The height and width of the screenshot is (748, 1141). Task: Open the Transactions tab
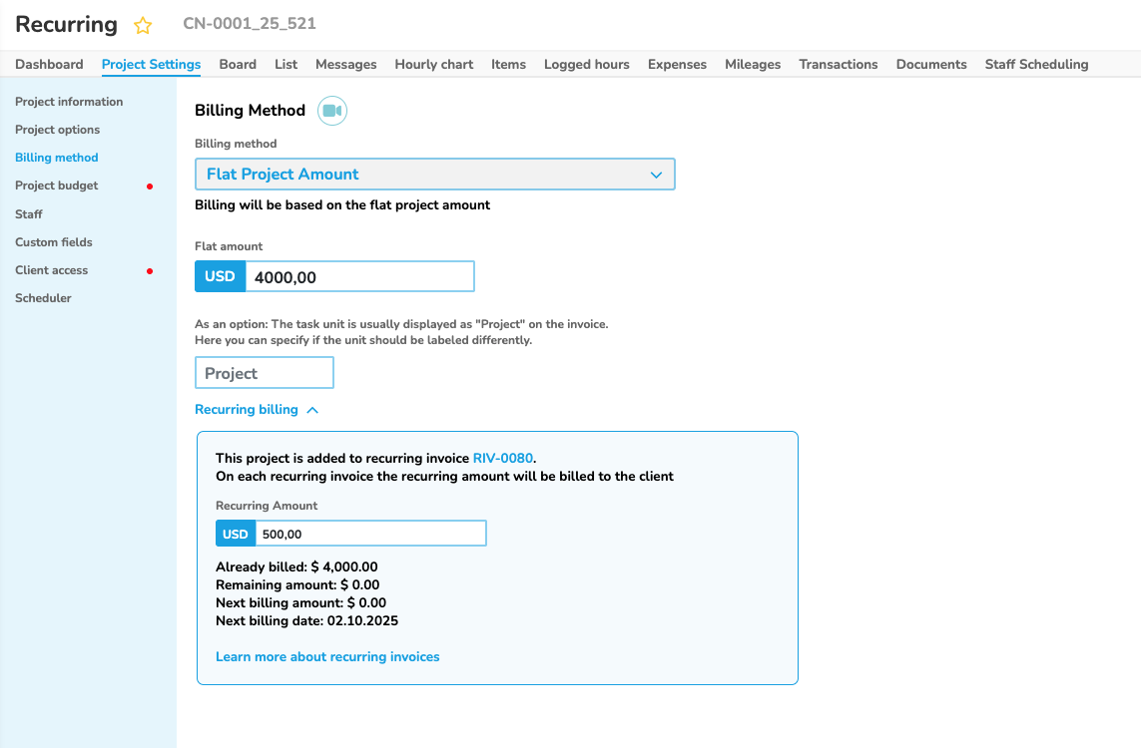(838, 64)
